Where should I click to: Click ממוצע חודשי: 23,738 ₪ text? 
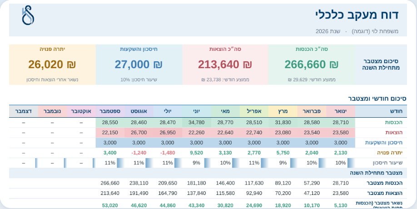point(225,80)
